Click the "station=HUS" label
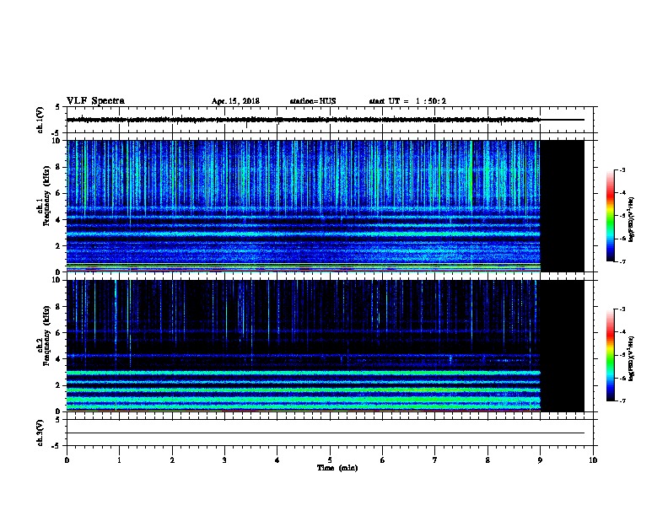The width and height of the screenshot is (668, 516). (313, 101)
